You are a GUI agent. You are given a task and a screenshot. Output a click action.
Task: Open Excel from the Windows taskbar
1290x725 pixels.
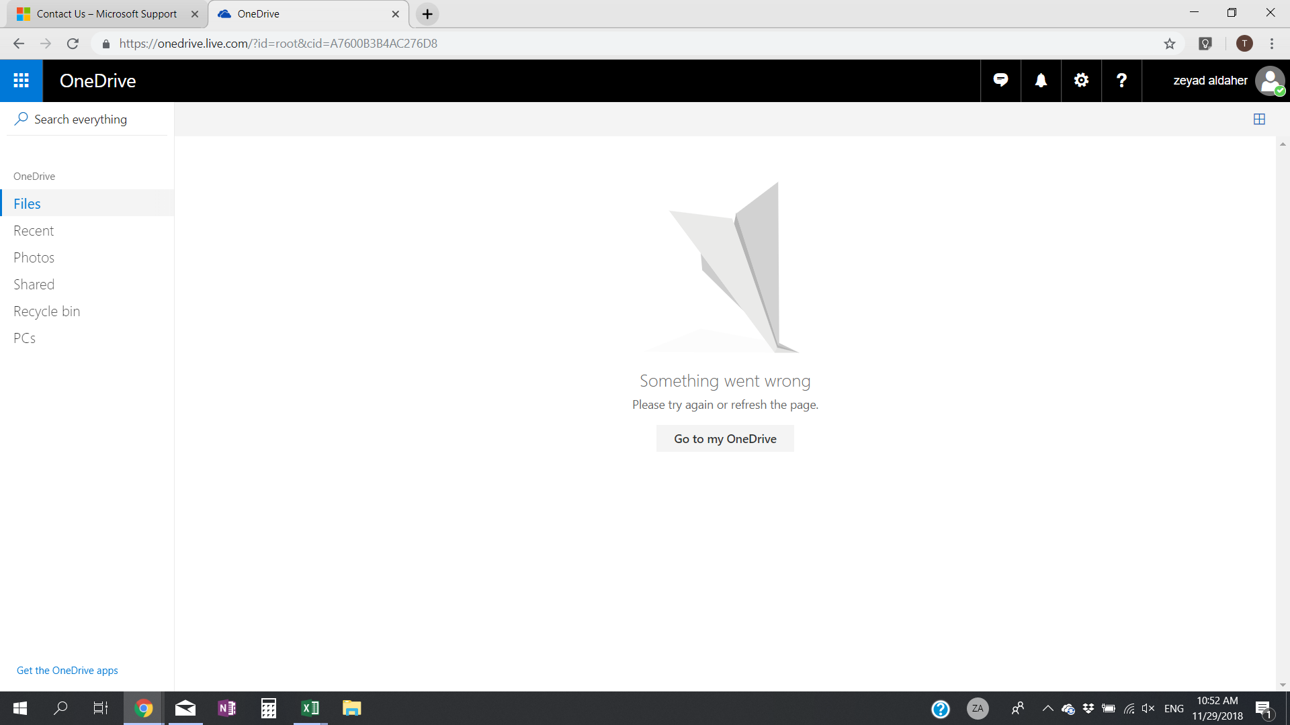coord(310,708)
